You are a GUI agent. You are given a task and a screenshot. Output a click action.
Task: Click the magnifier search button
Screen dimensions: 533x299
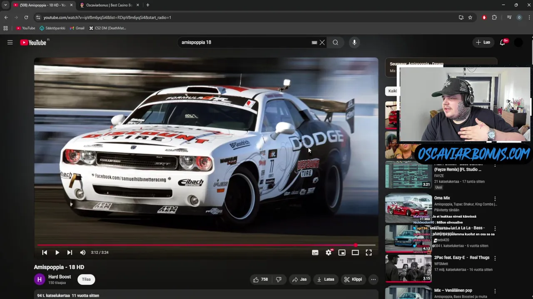pos(335,42)
